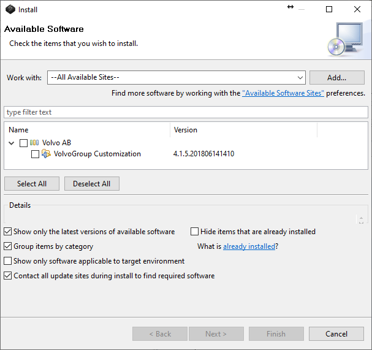This screenshot has width=372, height=350.
Task: Open the Available Software Sites link
Action: click(x=283, y=93)
